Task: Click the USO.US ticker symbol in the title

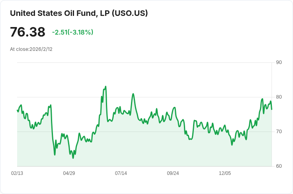Action: [x=130, y=13]
